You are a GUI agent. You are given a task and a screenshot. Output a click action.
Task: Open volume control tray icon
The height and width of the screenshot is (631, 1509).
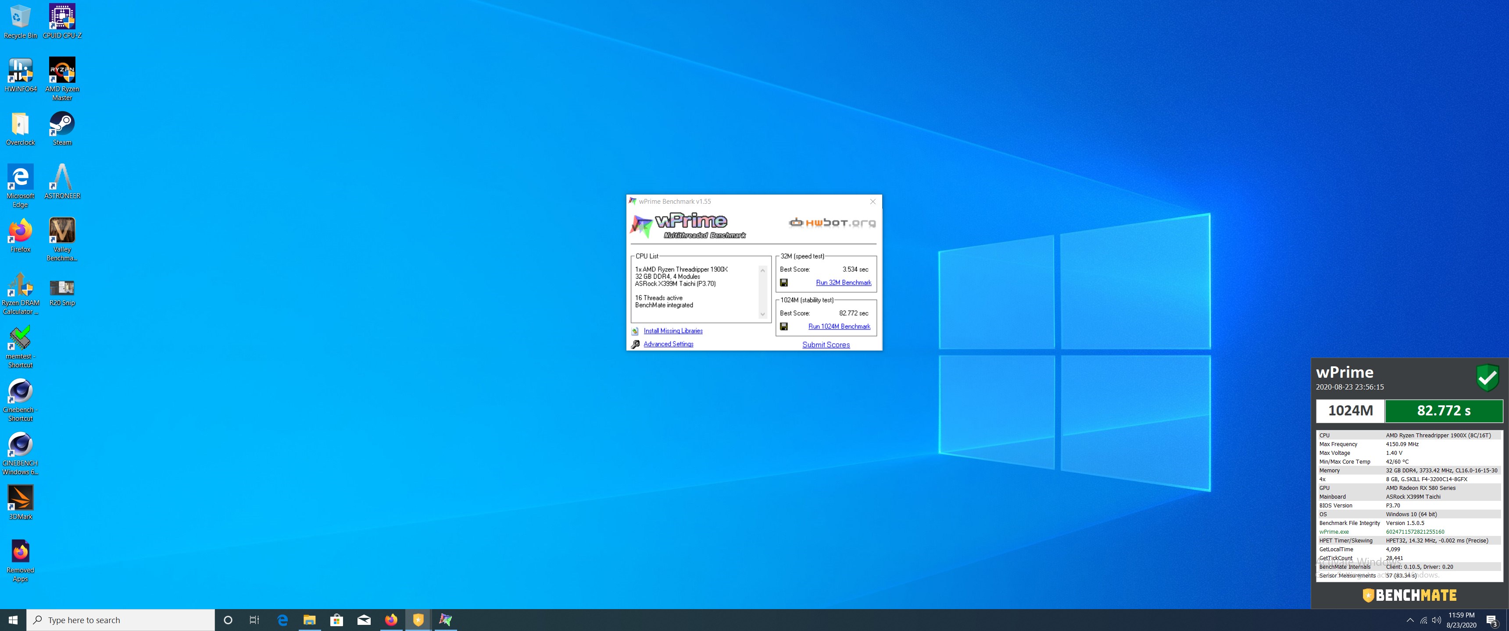coord(1436,620)
